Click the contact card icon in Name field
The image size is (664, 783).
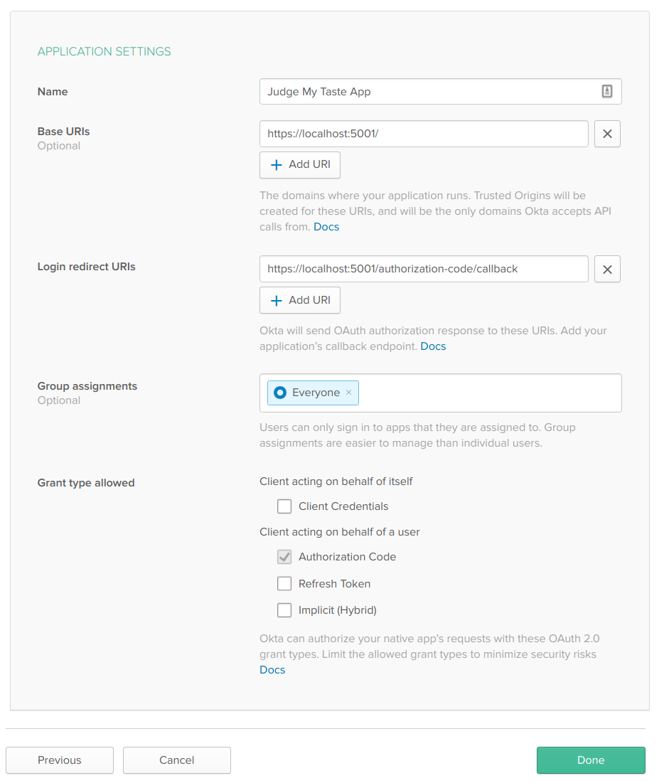pos(607,91)
